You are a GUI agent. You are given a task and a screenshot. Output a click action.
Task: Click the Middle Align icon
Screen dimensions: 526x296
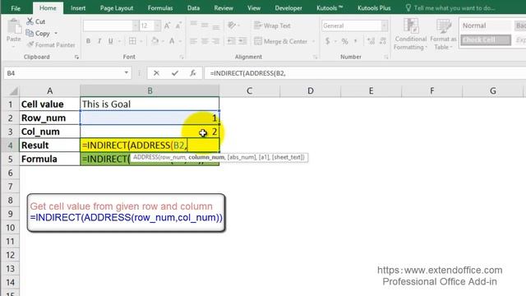205,25
